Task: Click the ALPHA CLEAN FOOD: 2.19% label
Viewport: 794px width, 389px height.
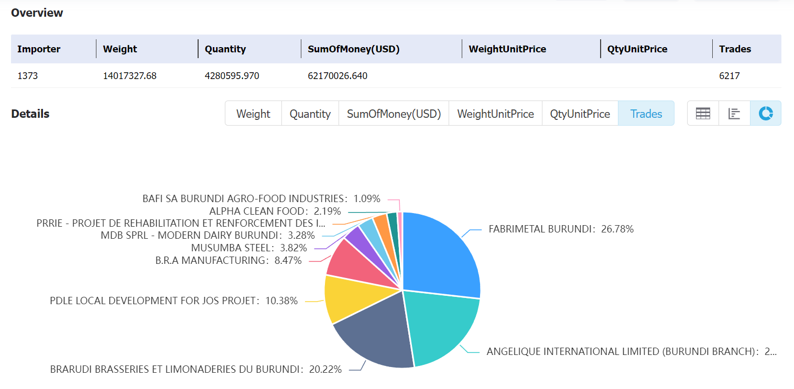Action: 275,211
